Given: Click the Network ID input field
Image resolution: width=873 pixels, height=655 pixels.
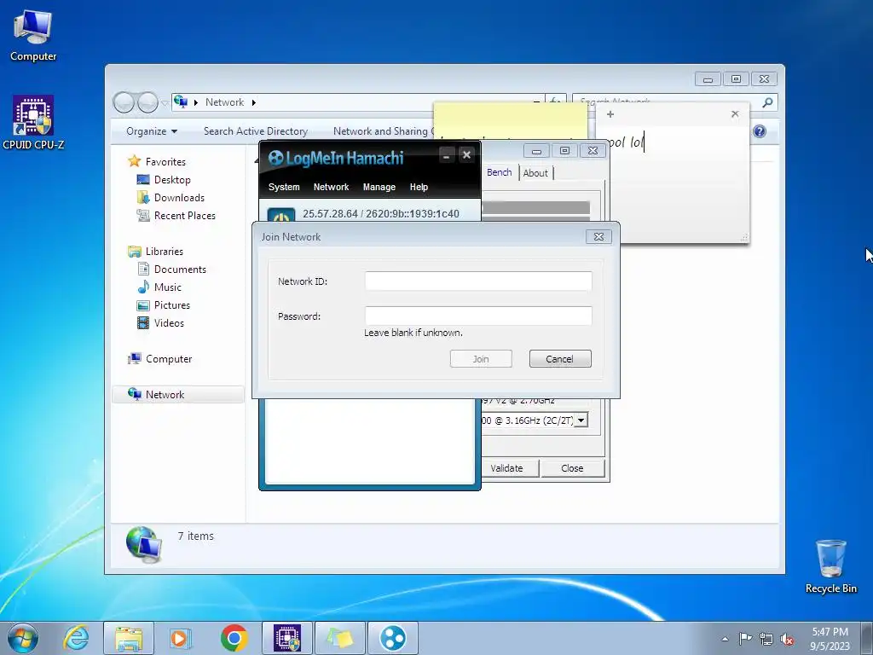Looking at the screenshot, I should pyautogui.click(x=478, y=281).
